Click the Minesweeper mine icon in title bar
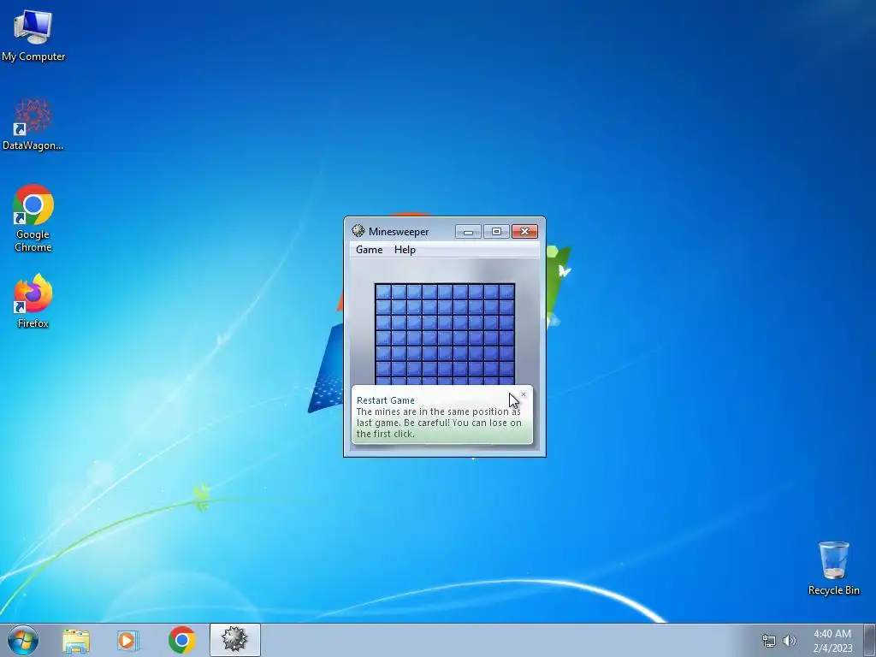 [x=358, y=231]
